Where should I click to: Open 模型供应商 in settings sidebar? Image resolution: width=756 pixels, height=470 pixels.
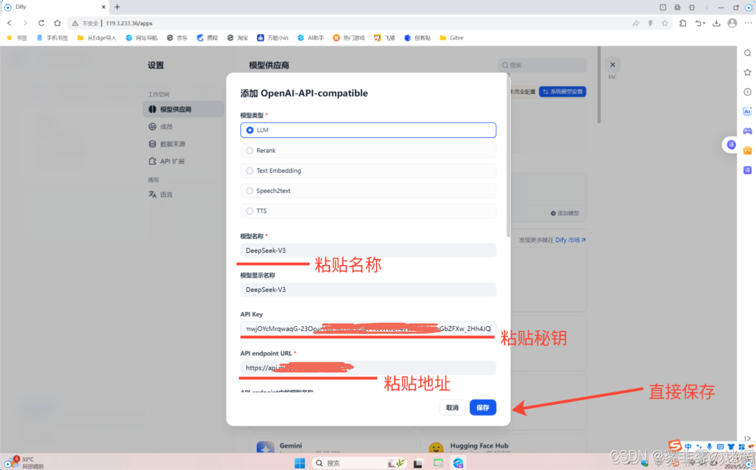coord(184,109)
